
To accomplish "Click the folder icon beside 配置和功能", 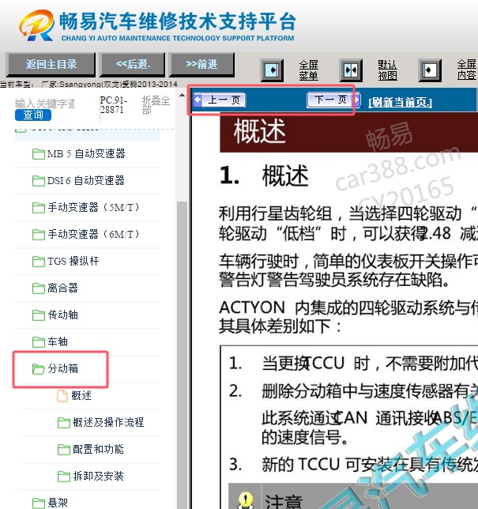I will 64,450.
